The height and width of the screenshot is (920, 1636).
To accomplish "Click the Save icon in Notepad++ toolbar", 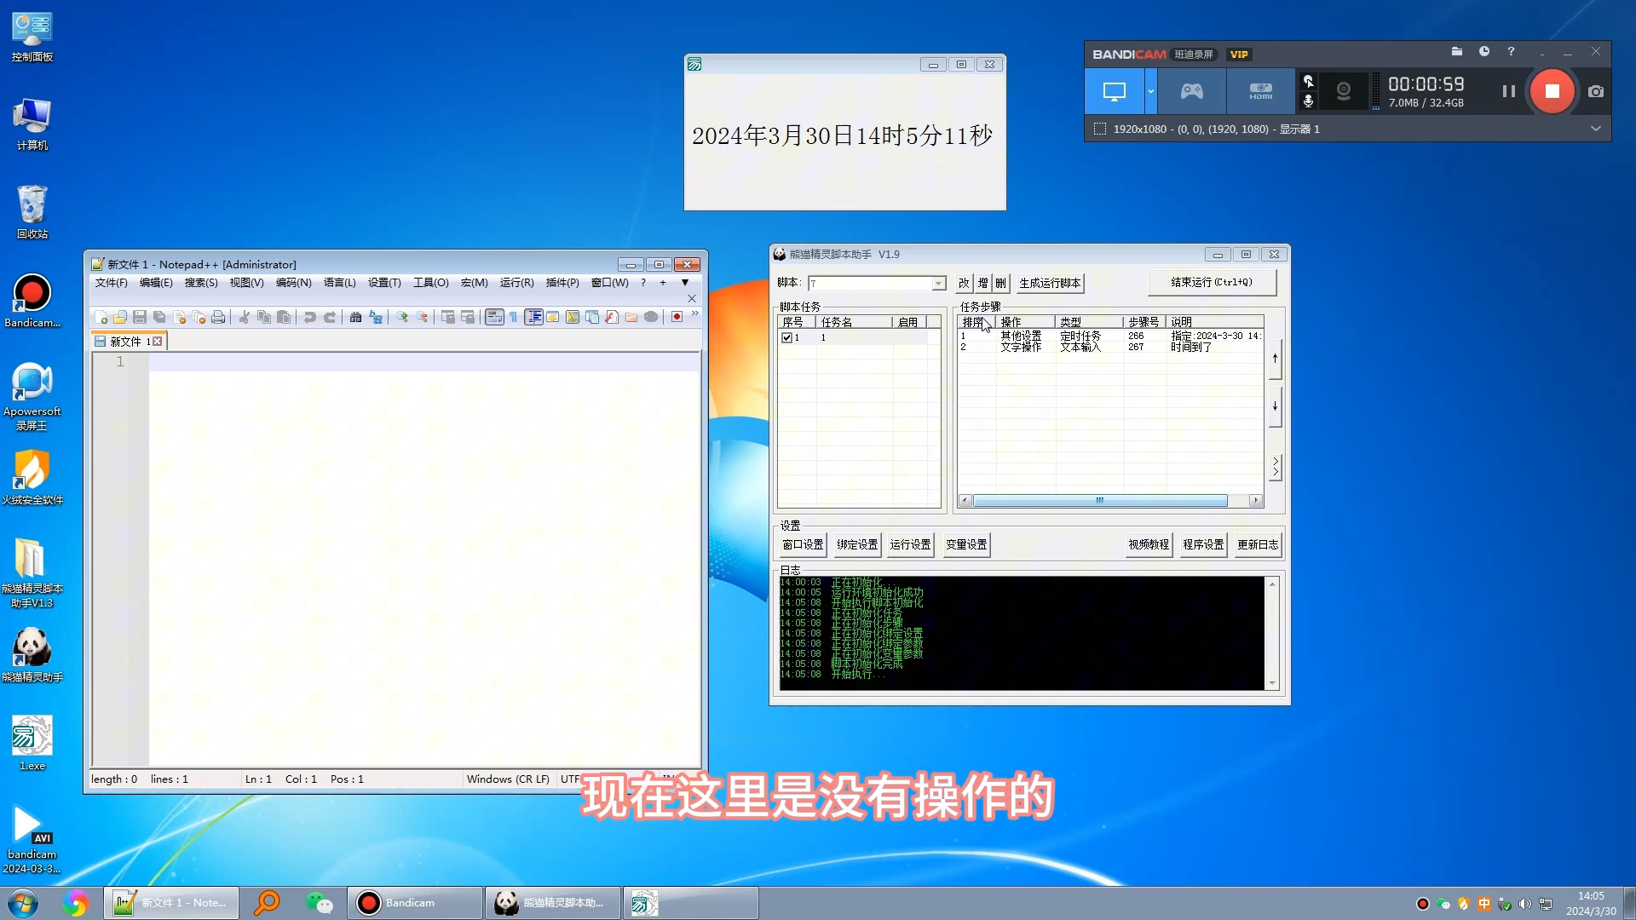I will [x=140, y=317].
